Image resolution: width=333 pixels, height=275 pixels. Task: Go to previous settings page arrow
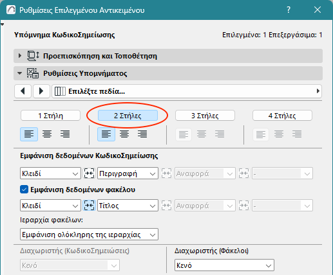(23, 91)
